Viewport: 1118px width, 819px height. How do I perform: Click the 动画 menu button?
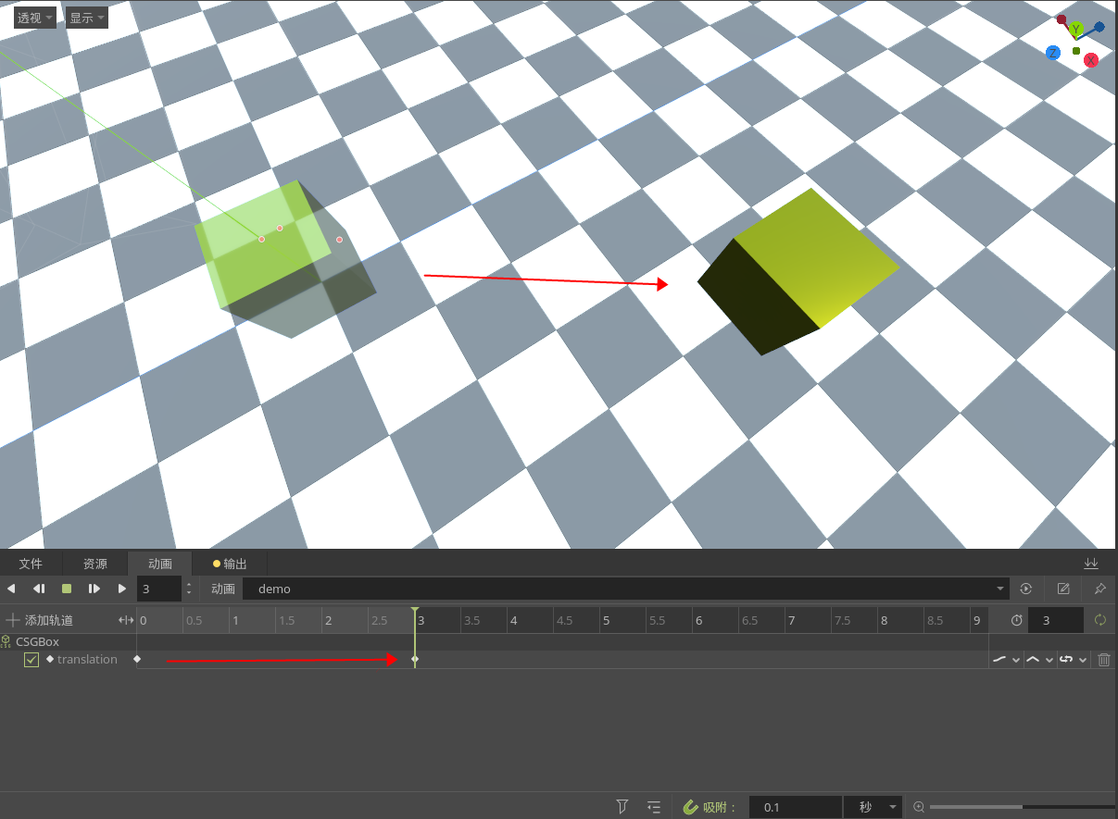(223, 589)
